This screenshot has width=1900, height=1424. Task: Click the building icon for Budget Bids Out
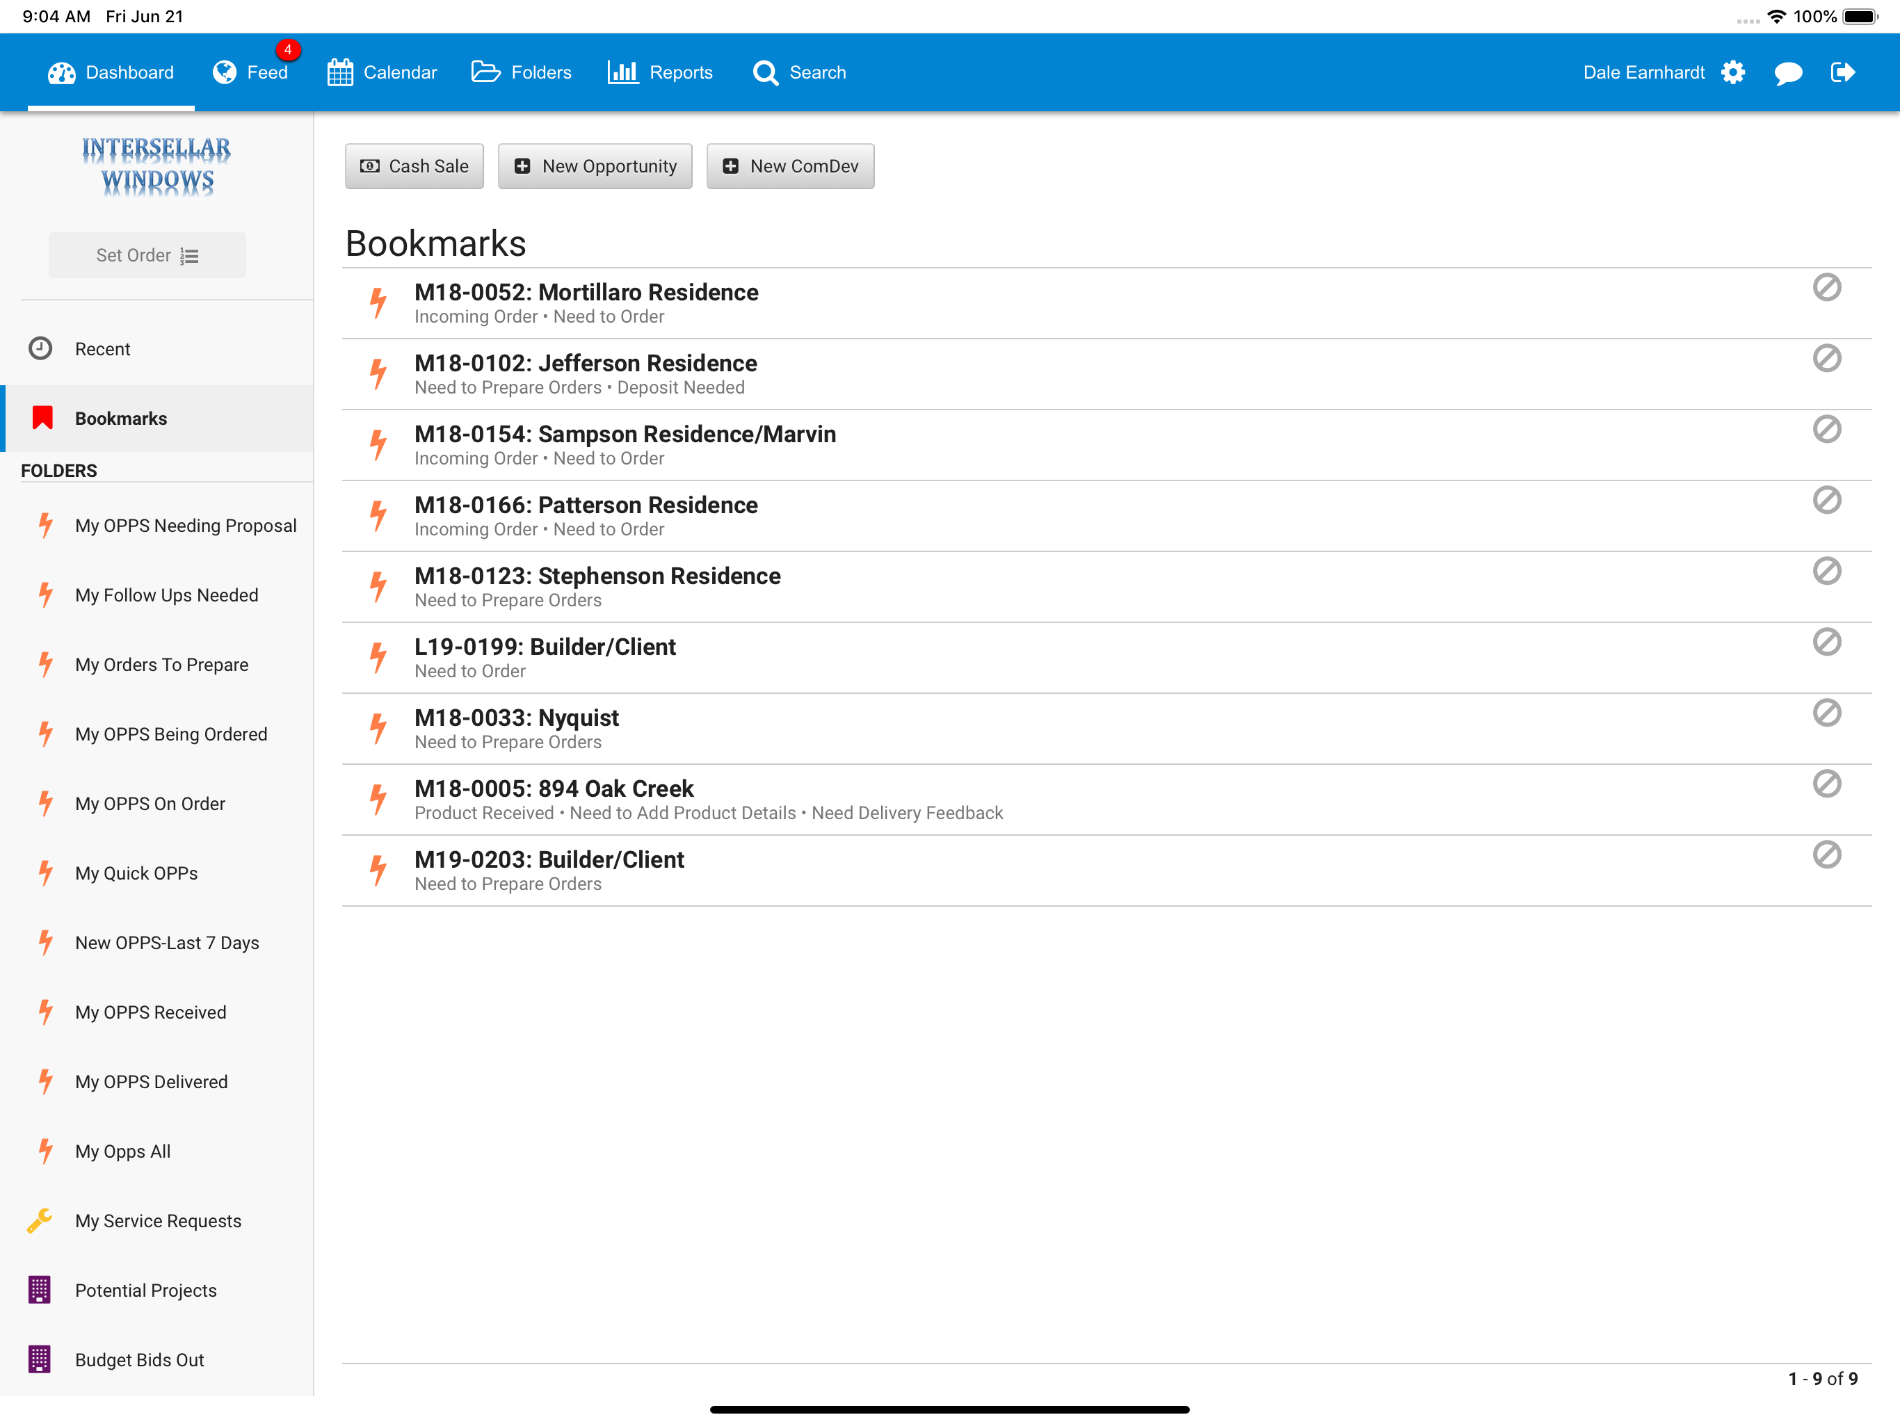(x=40, y=1359)
